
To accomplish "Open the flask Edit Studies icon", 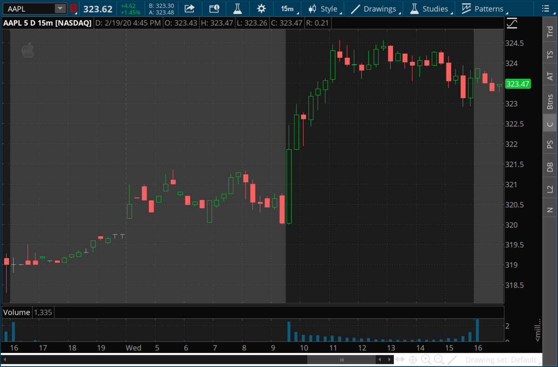I will tap(238, 8).
